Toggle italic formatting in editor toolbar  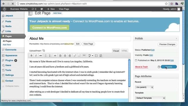pyautogui.click(x=36, y=56)
